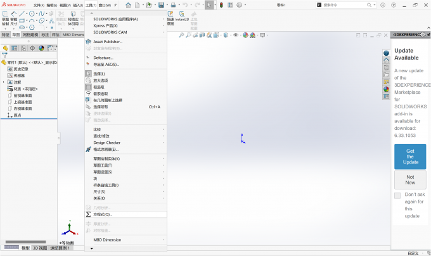This screenshot has height=256, width=431.
Task: Select the Corner Rectangle tool
Action: coord(22,21)
